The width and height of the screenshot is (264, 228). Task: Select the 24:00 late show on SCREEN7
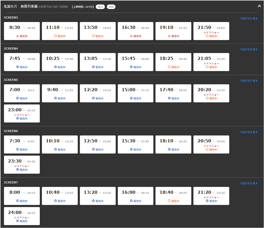(x=22, y=216)
